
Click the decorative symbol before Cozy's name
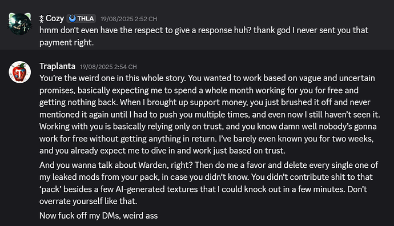(x=42, y=19)
